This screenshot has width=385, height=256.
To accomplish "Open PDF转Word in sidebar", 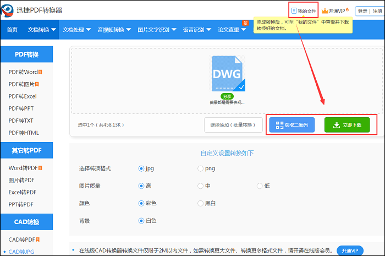I will (23, 72).
